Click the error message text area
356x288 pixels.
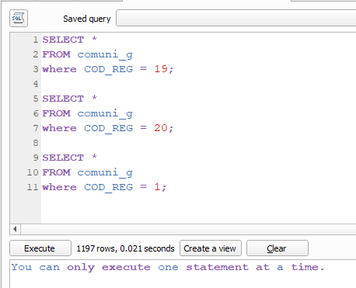coord(183,274)
